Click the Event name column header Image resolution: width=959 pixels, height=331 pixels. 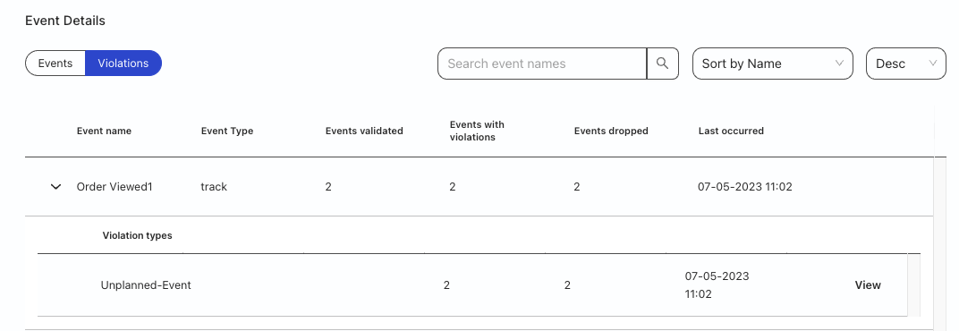click(104, 131)
